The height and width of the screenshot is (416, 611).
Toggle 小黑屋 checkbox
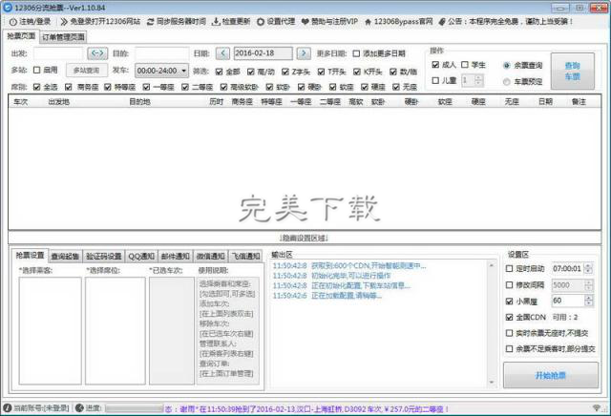(x=509, y=302)
